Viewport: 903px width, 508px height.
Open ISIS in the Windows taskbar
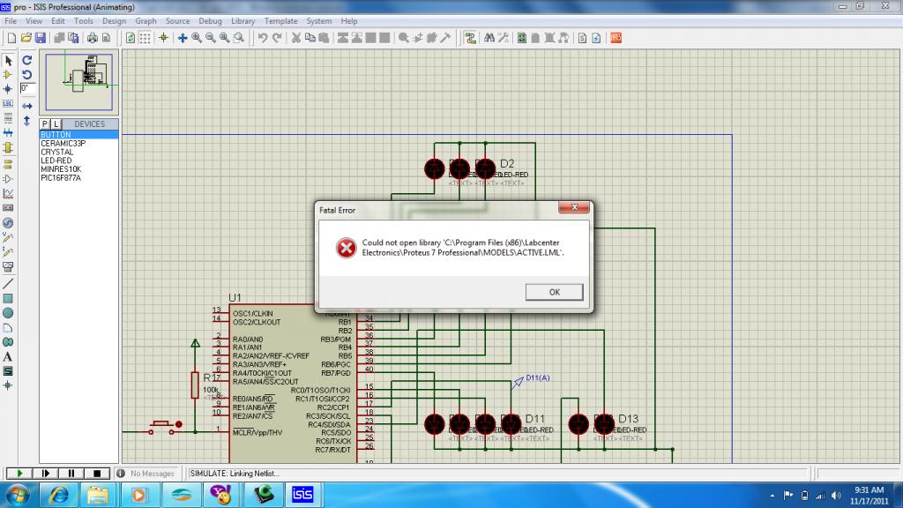pyautogui.click(x=302, y=494)
